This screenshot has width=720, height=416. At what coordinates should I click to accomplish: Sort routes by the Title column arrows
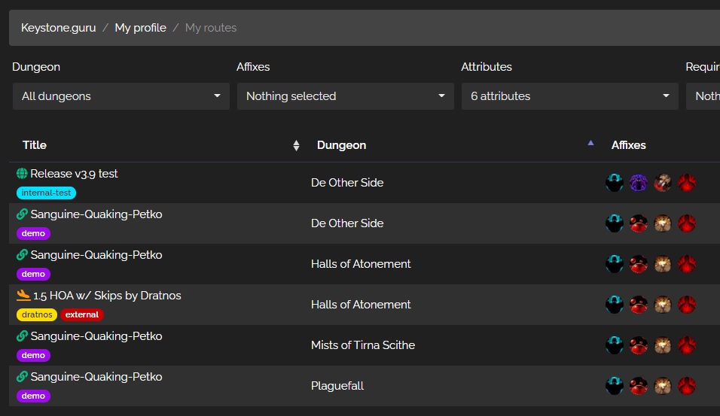[x=296, y=145]
